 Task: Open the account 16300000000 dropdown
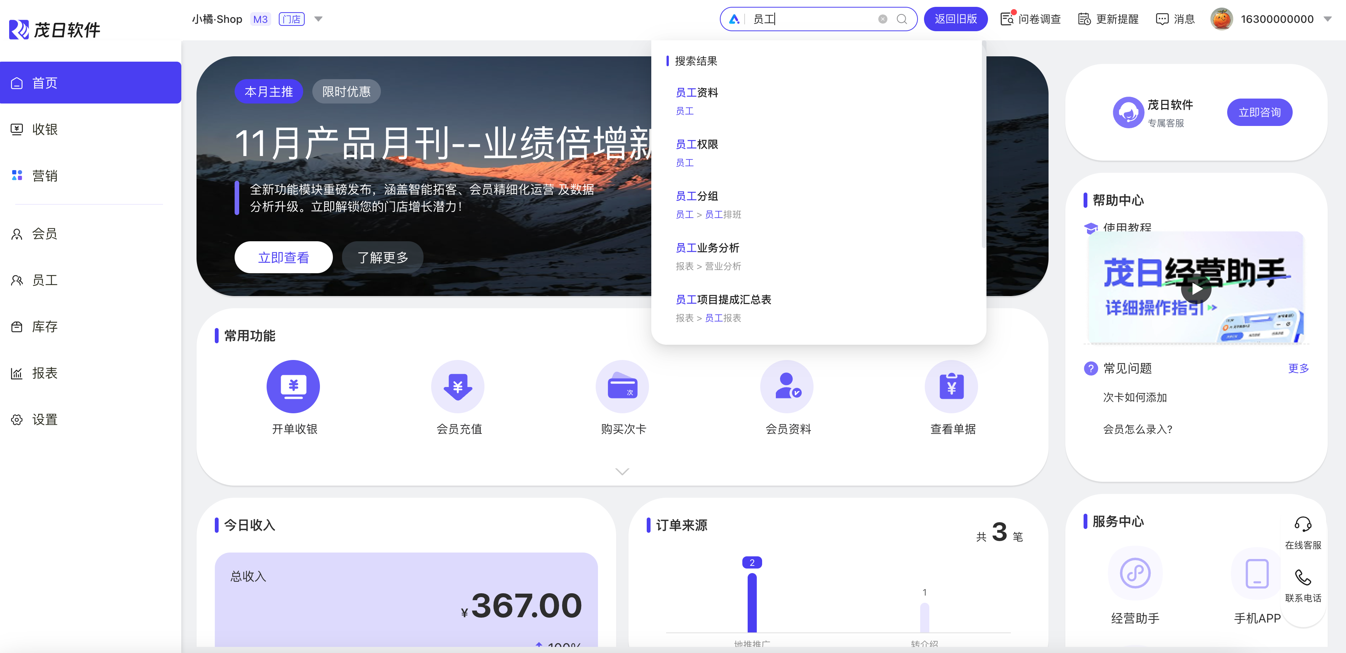pyautogui.click(x=1328, y=19)
